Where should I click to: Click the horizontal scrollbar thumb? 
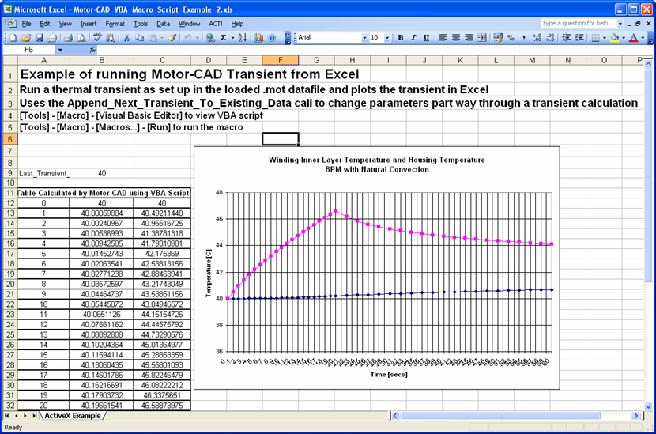point(501,416)
